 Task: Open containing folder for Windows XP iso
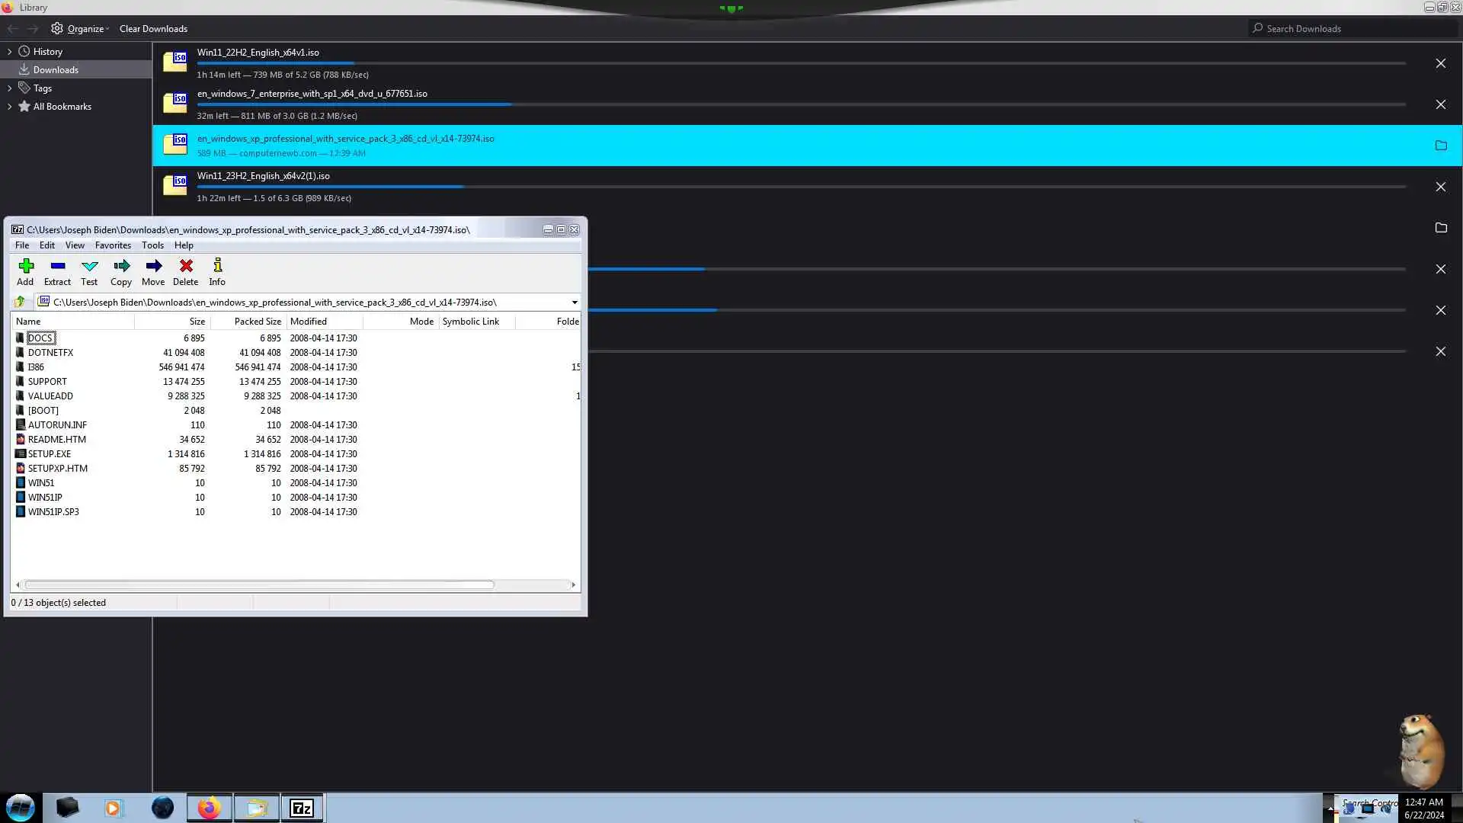coord(1440,146)
